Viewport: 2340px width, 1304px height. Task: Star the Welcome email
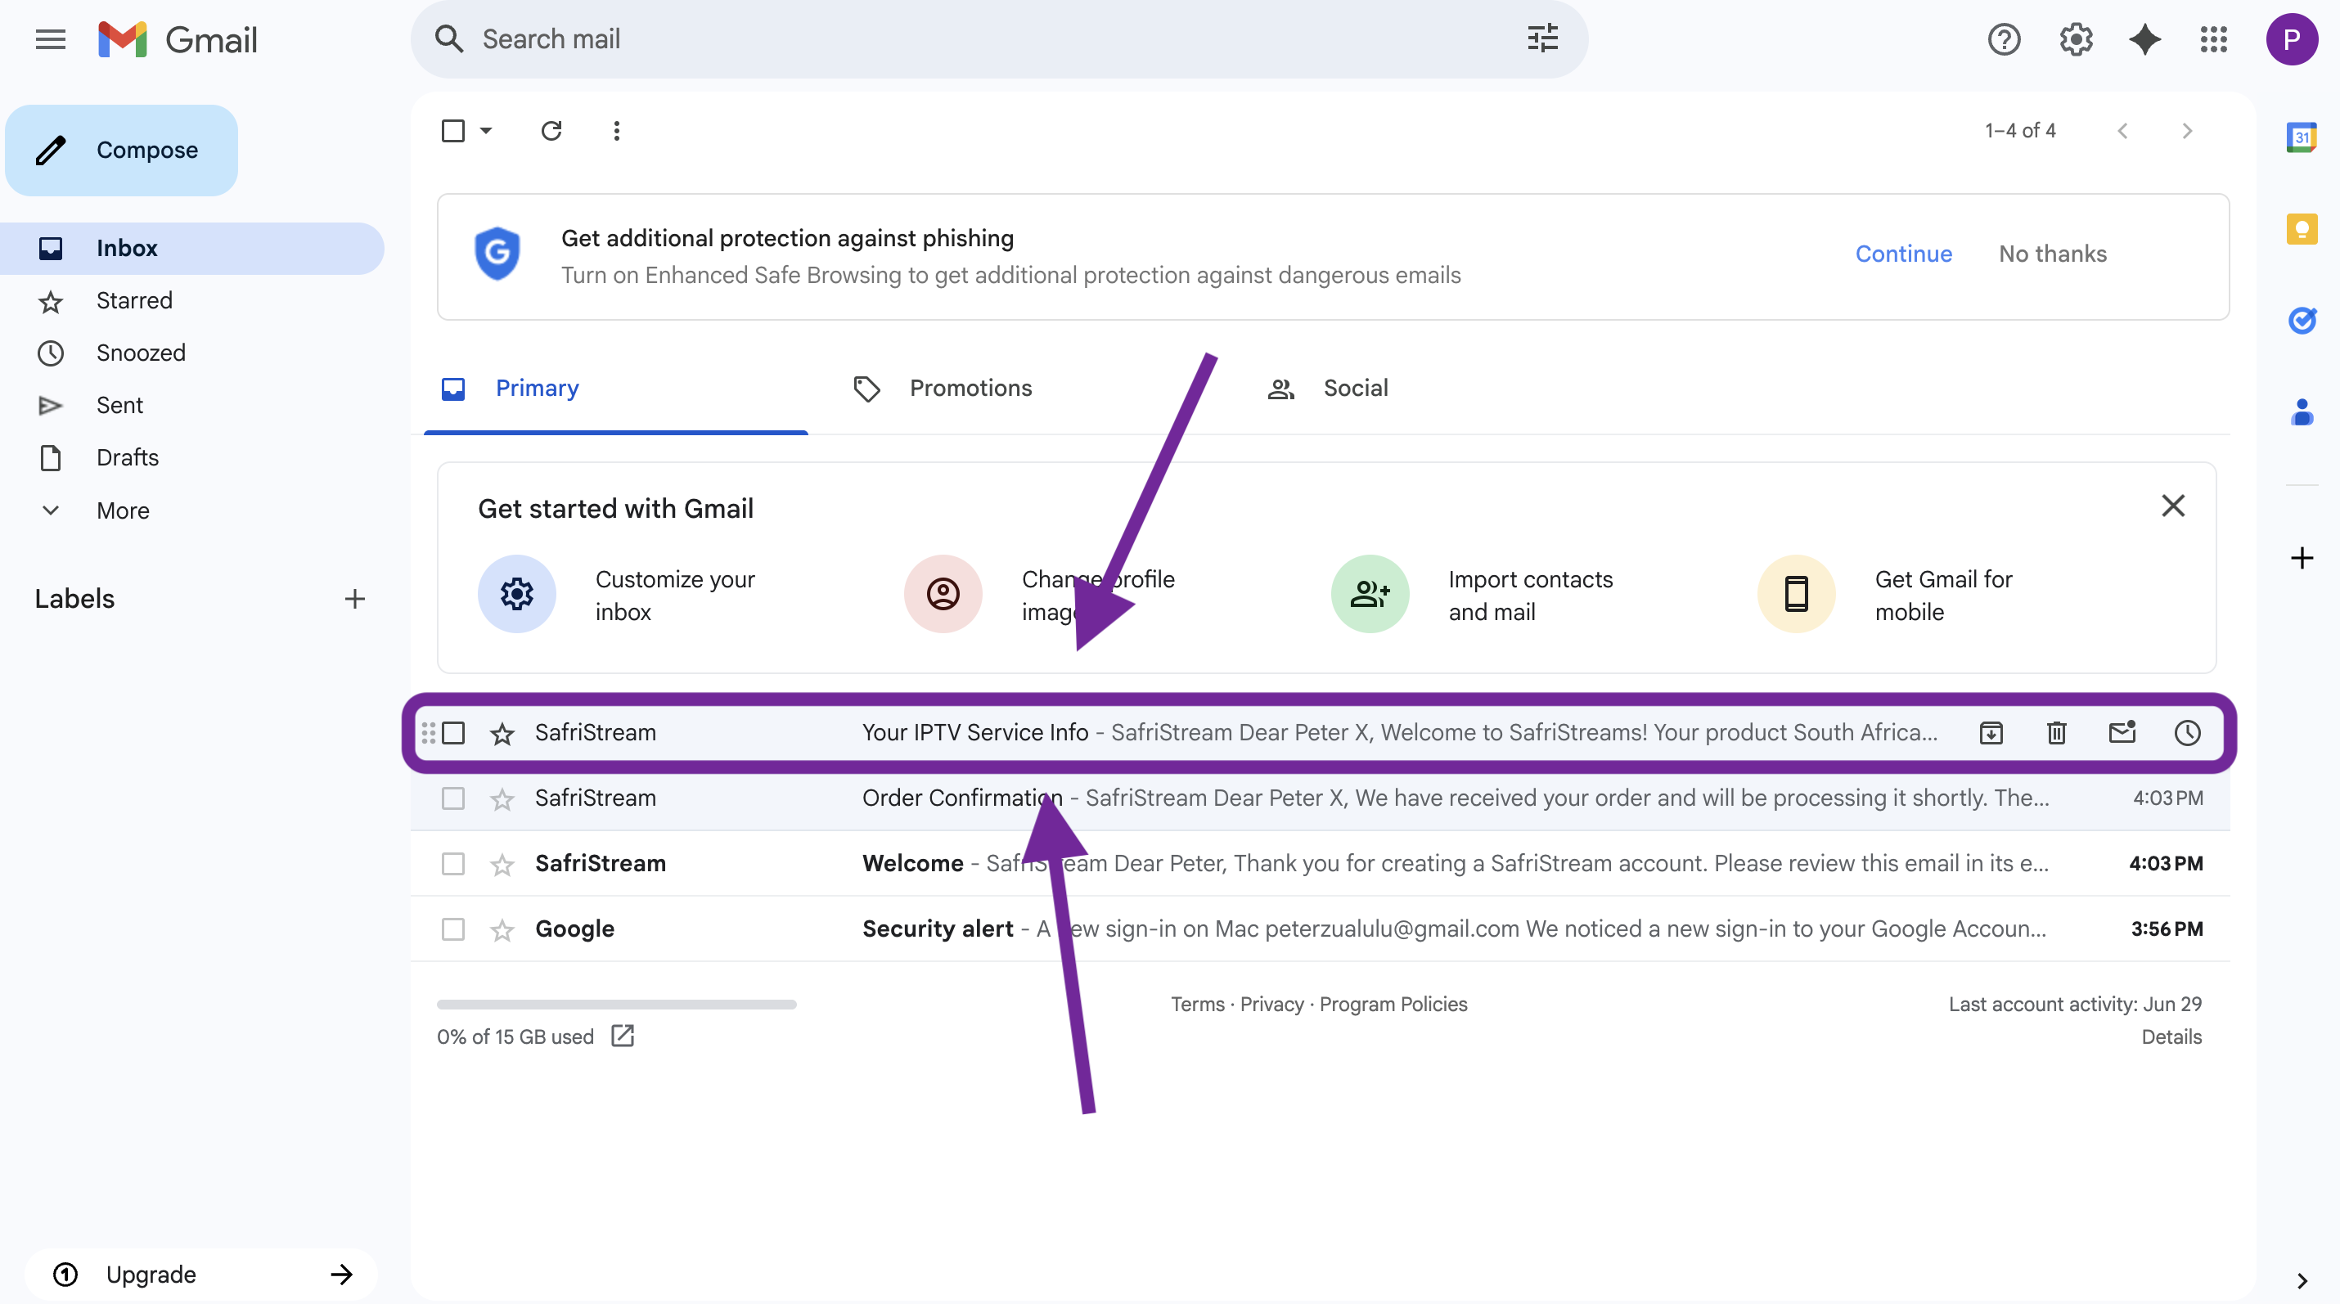[502, 864]
